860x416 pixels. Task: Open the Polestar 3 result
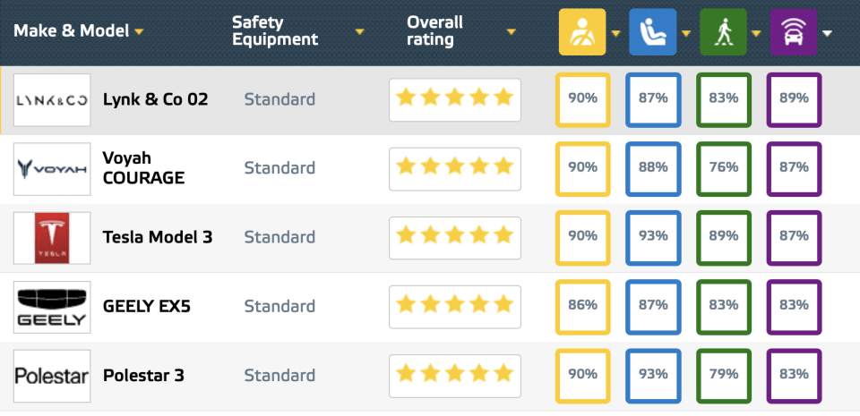click(x=143, y=376)
